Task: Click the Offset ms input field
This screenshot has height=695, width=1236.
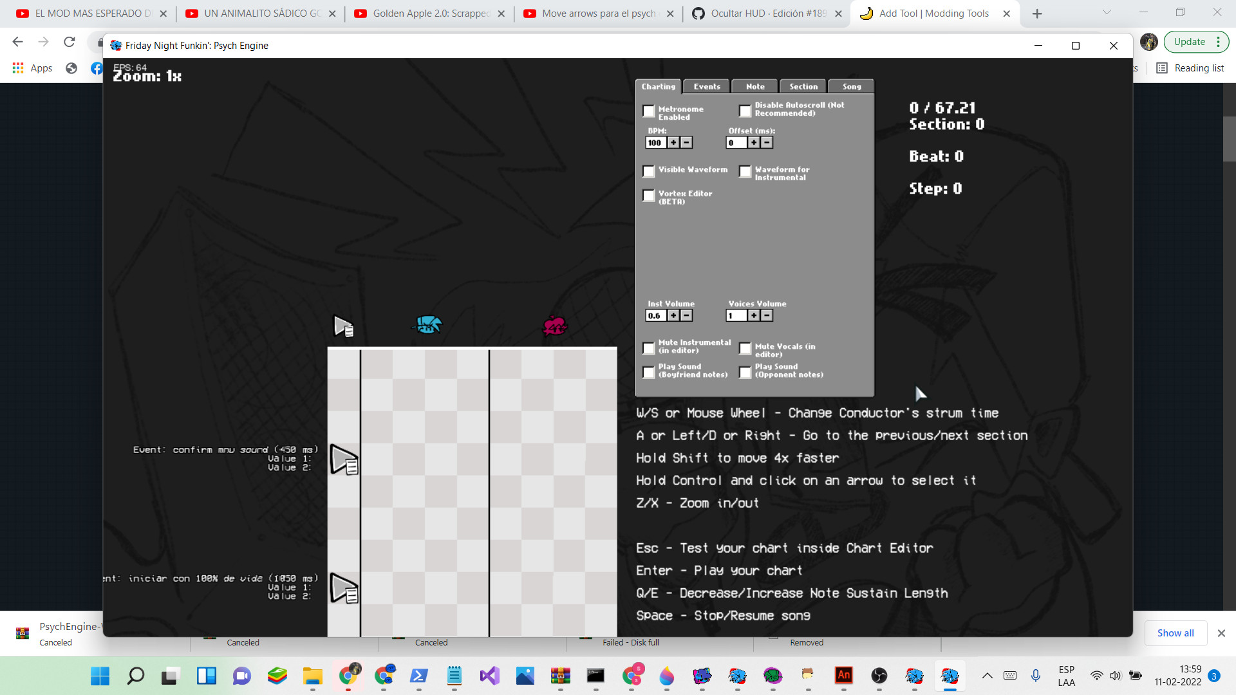Action: click(x=736, y=143)
